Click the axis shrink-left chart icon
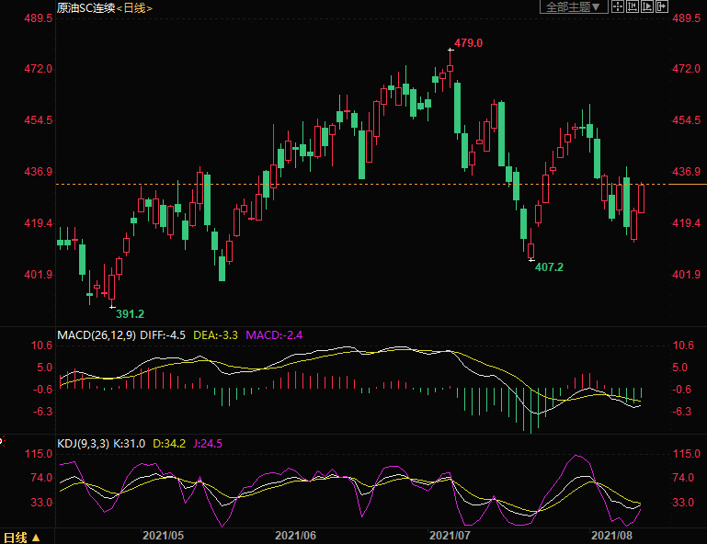Image resolution: width=707 pixels, height=544 pixels. point(633,6)
